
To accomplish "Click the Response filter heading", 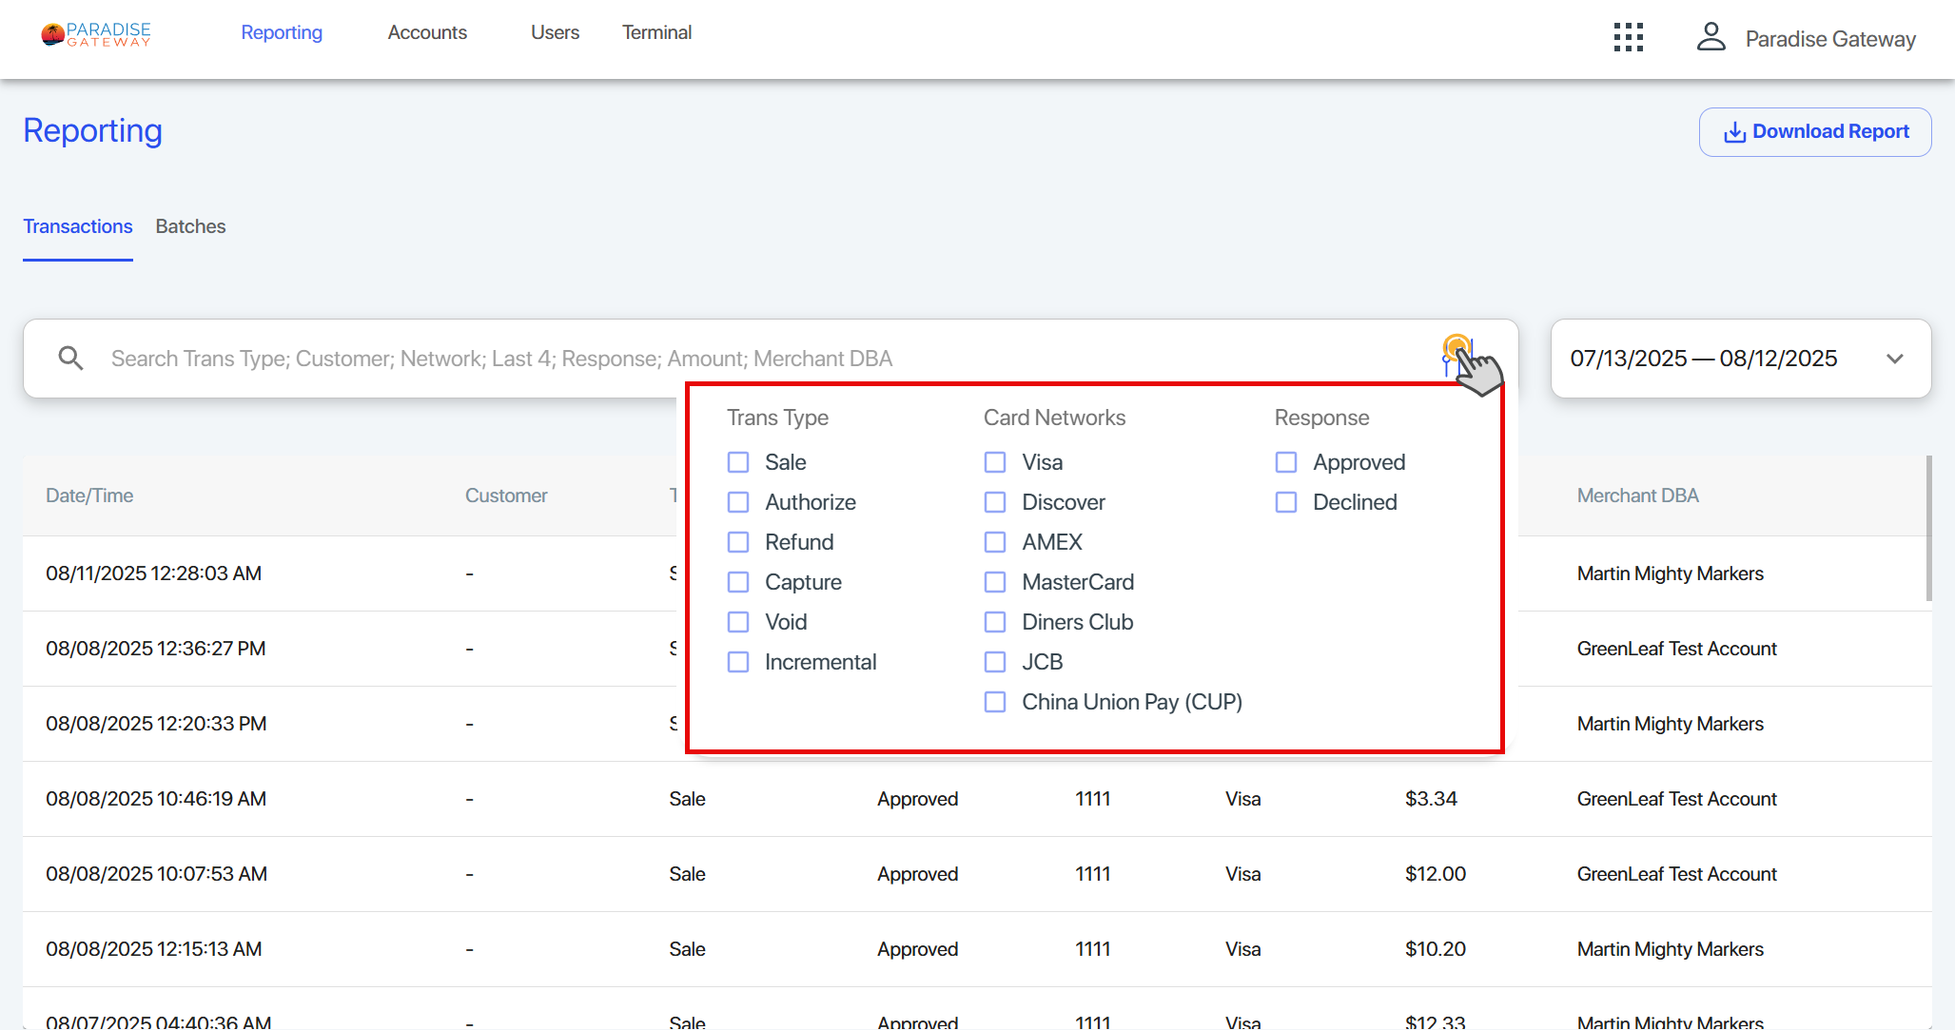I will tap(1321, 418).
